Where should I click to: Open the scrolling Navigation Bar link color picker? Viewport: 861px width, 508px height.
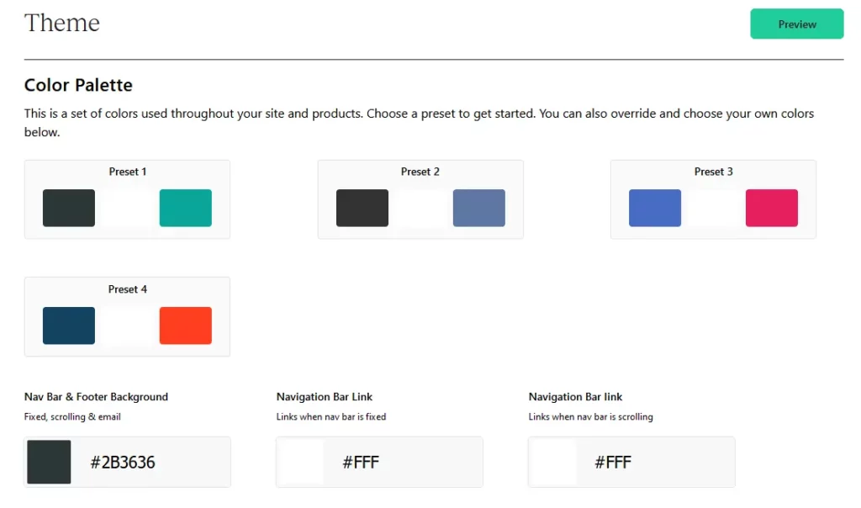click(551, 462)
